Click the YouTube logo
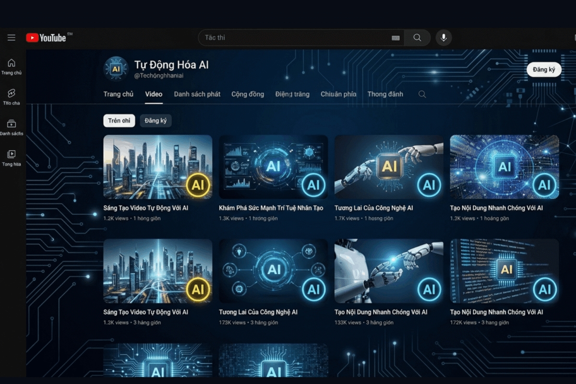The image size is (576, 384). pyautogui.click(x=47, y=37)
